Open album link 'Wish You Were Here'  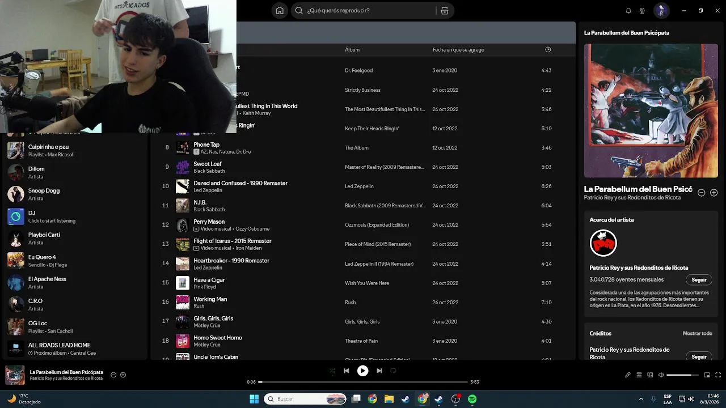click(367, 283)
